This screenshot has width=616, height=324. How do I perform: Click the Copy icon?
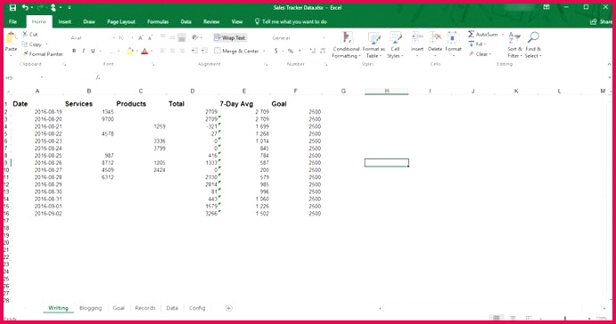pos(25,44)
